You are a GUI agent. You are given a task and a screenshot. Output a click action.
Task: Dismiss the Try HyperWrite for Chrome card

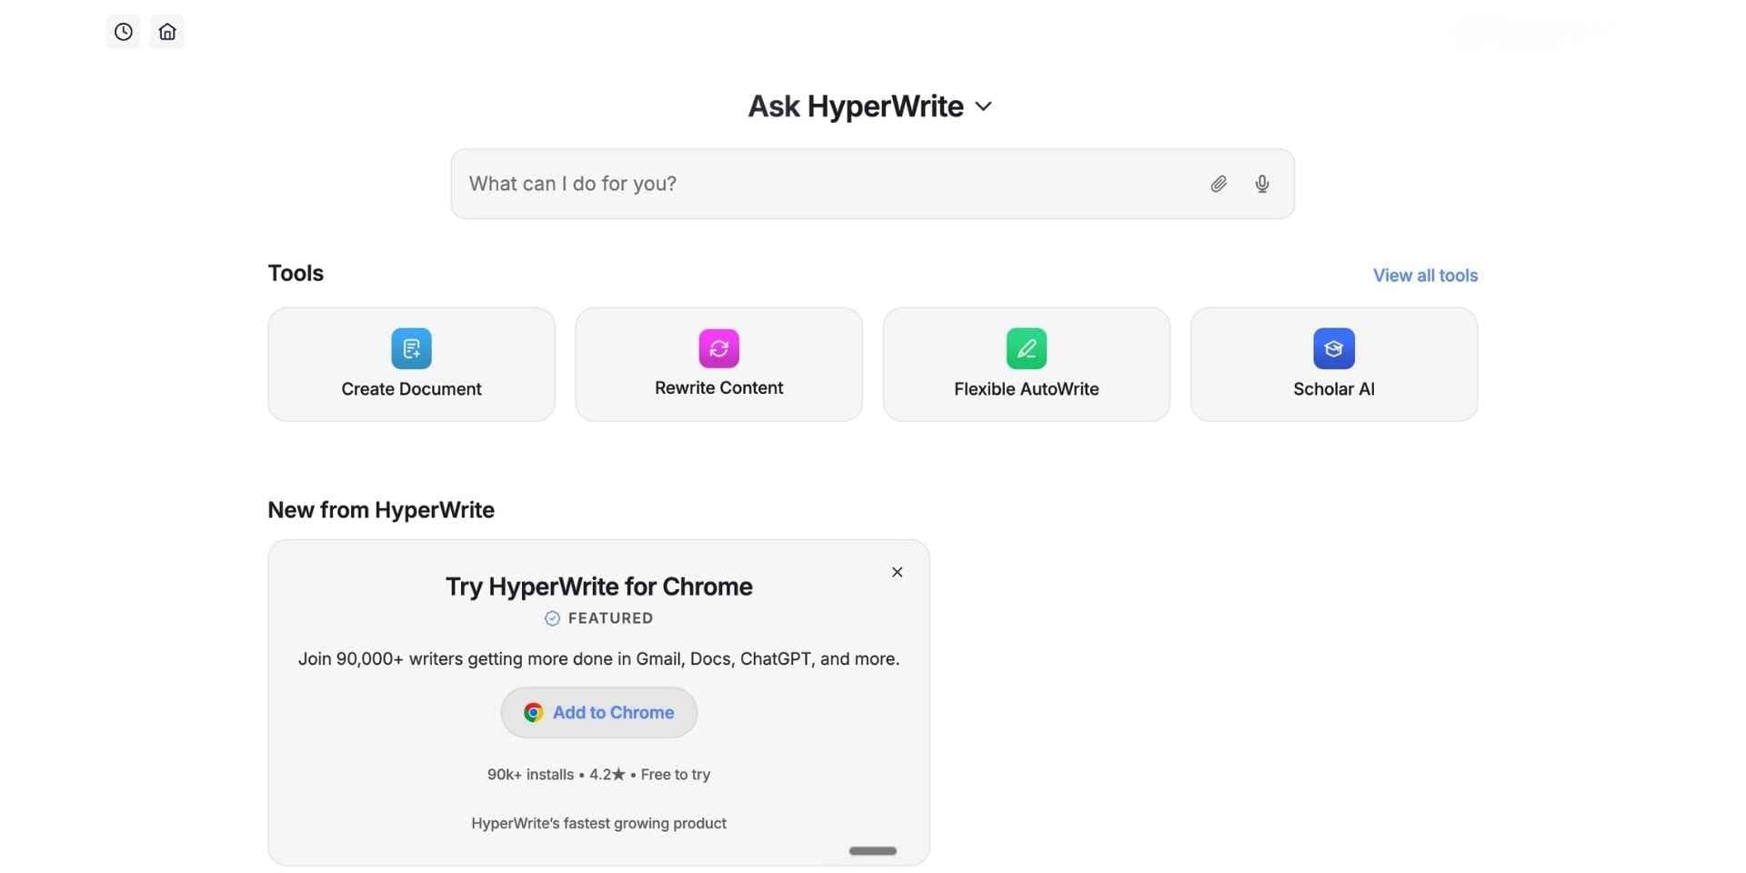tap(897, 572)
